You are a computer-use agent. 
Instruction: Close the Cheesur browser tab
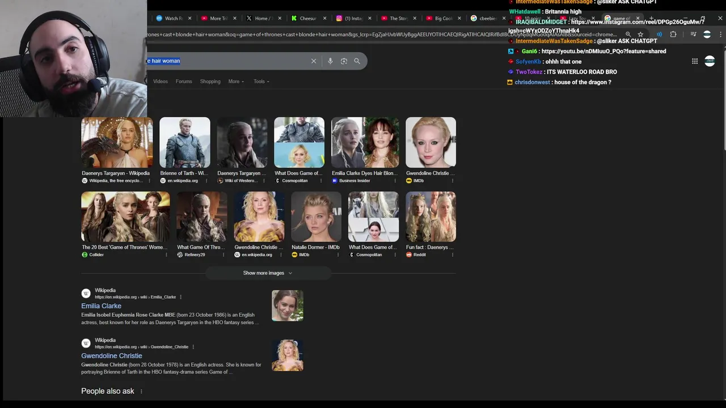click(x=325, y=18)
